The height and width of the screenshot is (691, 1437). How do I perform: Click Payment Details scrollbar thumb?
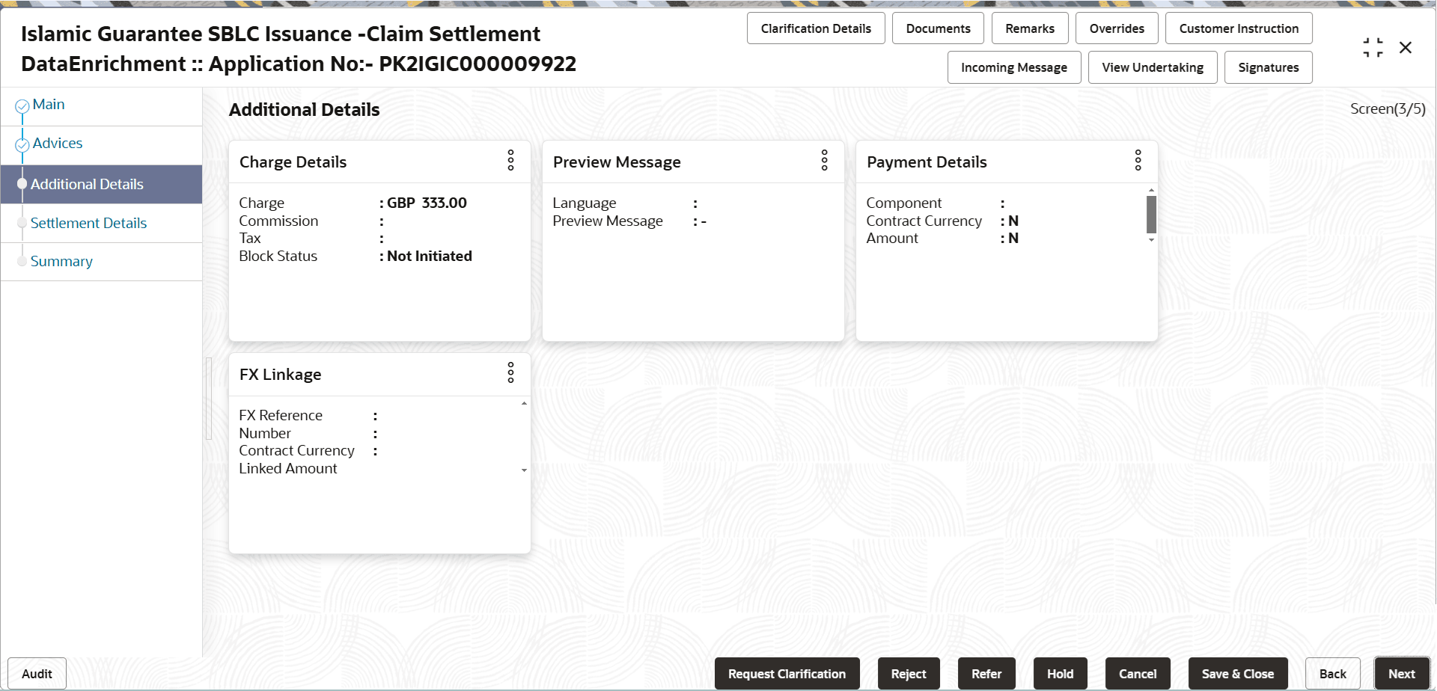click(x=1151, y=215)
